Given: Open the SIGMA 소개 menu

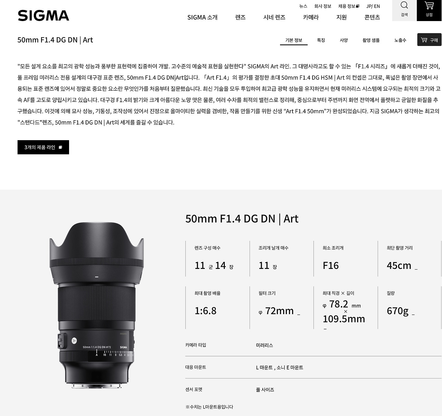Looking at the screenshot, I should click(x=202, y=17).
